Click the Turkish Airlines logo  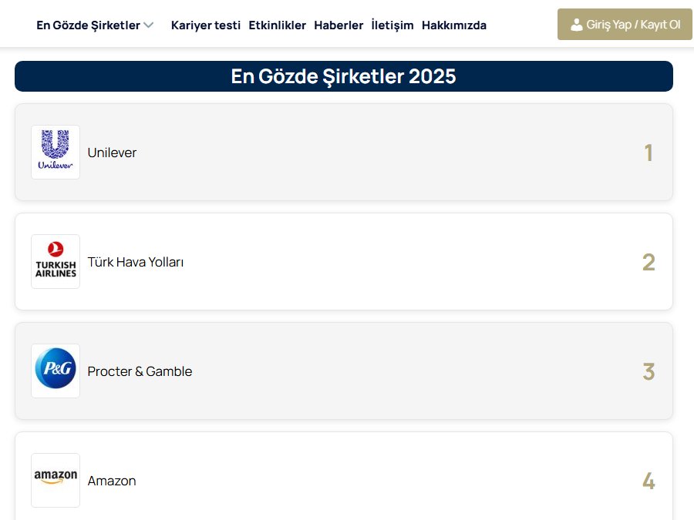click(56, 261)
